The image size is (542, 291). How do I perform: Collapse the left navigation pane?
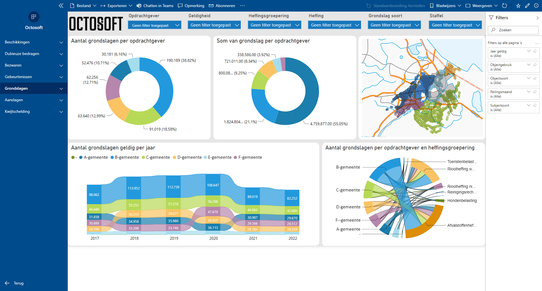61,6
